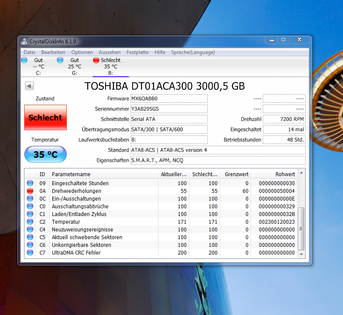Viewport: 343px width, 315px height.
Task: Select the Eingeschaltete Stunden parameter name
Action: pyautogui.click(x=80, y=183)
